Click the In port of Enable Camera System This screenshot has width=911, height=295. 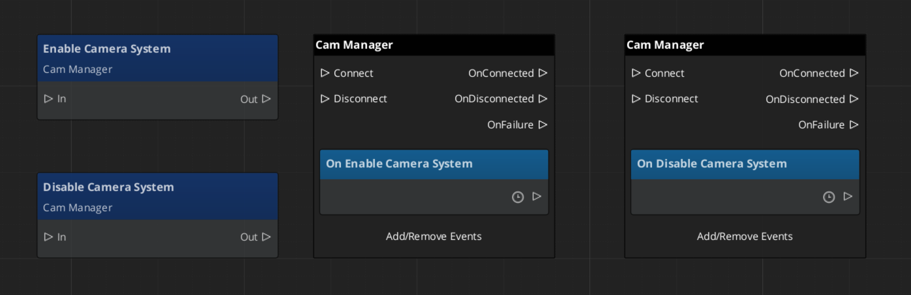tap(48, 99)
